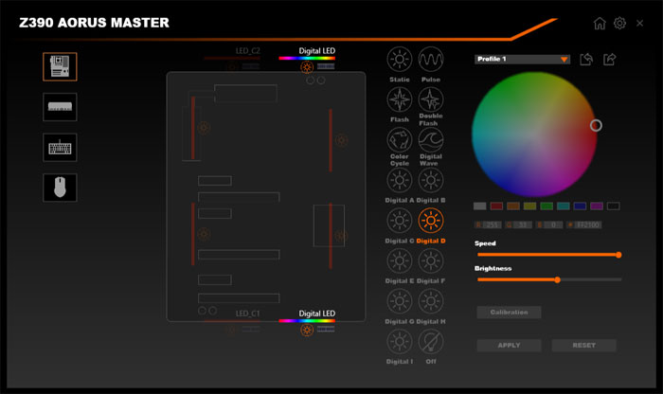
Task: Select the Static lighting effect
Action: pyautogui.click(x=399, y=59)
